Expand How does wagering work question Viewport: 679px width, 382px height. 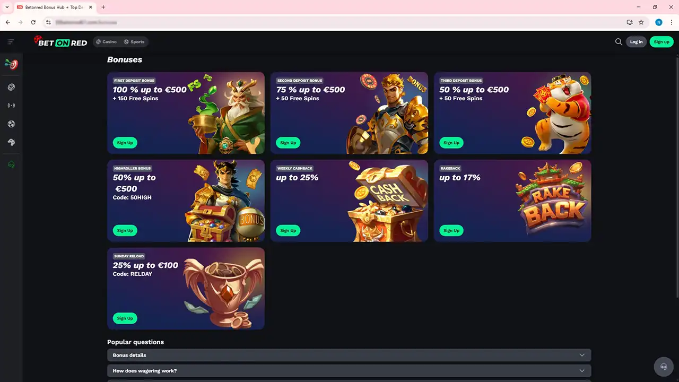349,371
